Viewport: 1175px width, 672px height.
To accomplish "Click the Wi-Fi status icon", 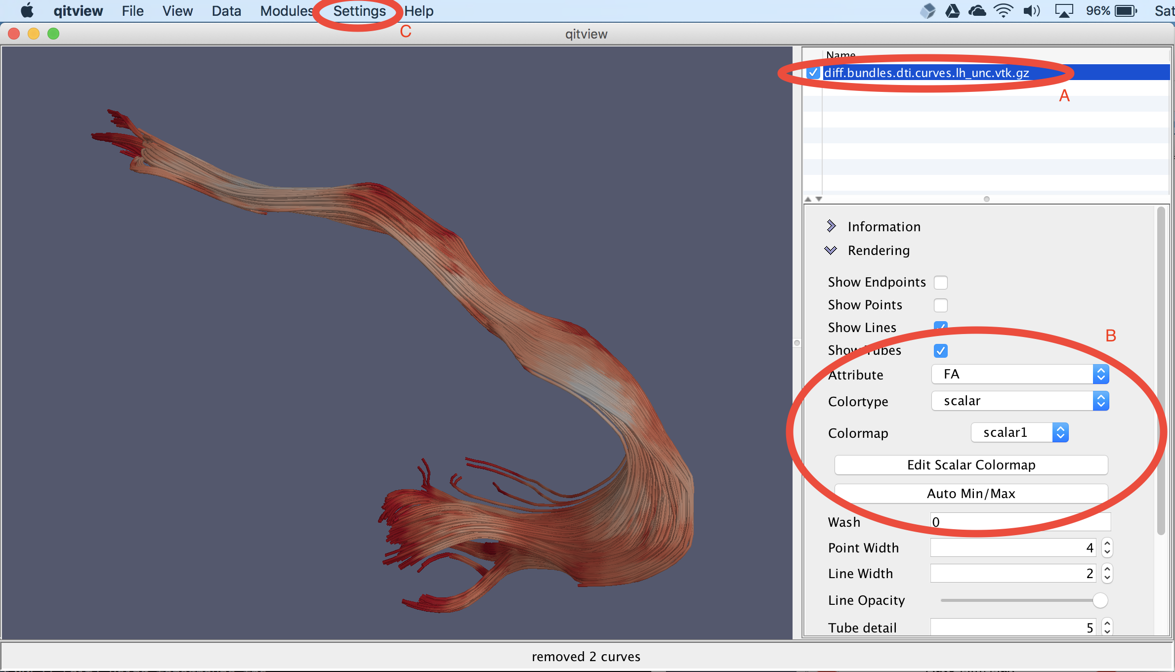I will tap(1003, 10).
